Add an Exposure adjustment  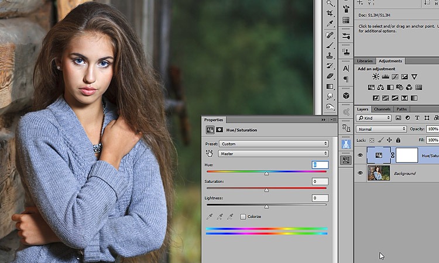(404, 77)
